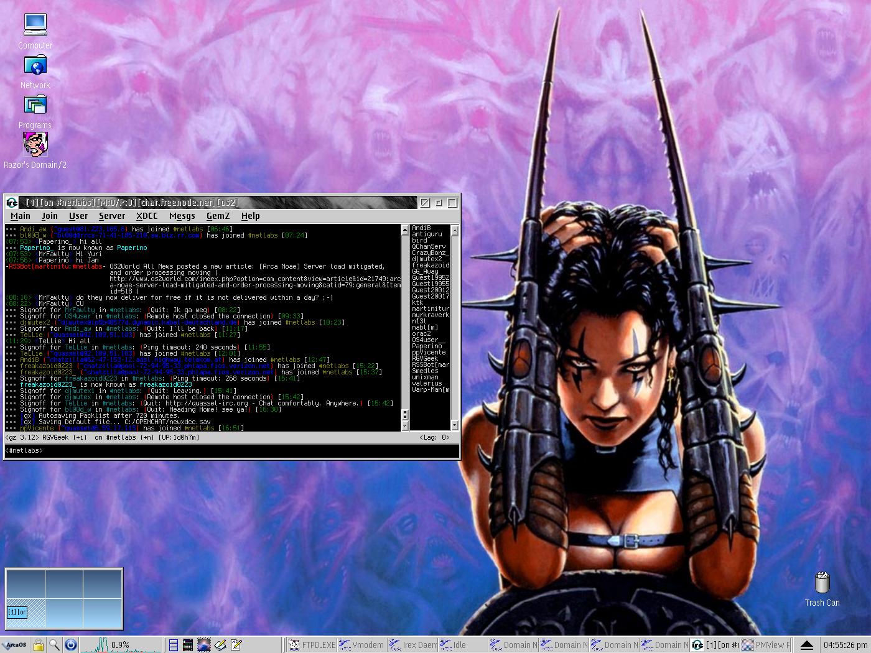The height and width of the screenshot is (653, 871).
Task: Open the User menu
Action: (x=78, y=216)
